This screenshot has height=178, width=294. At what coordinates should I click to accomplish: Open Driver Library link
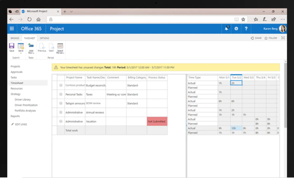(23, 100)
